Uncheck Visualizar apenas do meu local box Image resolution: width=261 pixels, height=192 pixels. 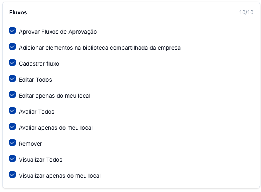click(12, 174)
